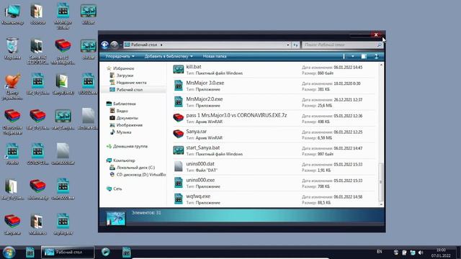
Task: Select unins000.dat icon on the desktop
Action: (63, 152)
